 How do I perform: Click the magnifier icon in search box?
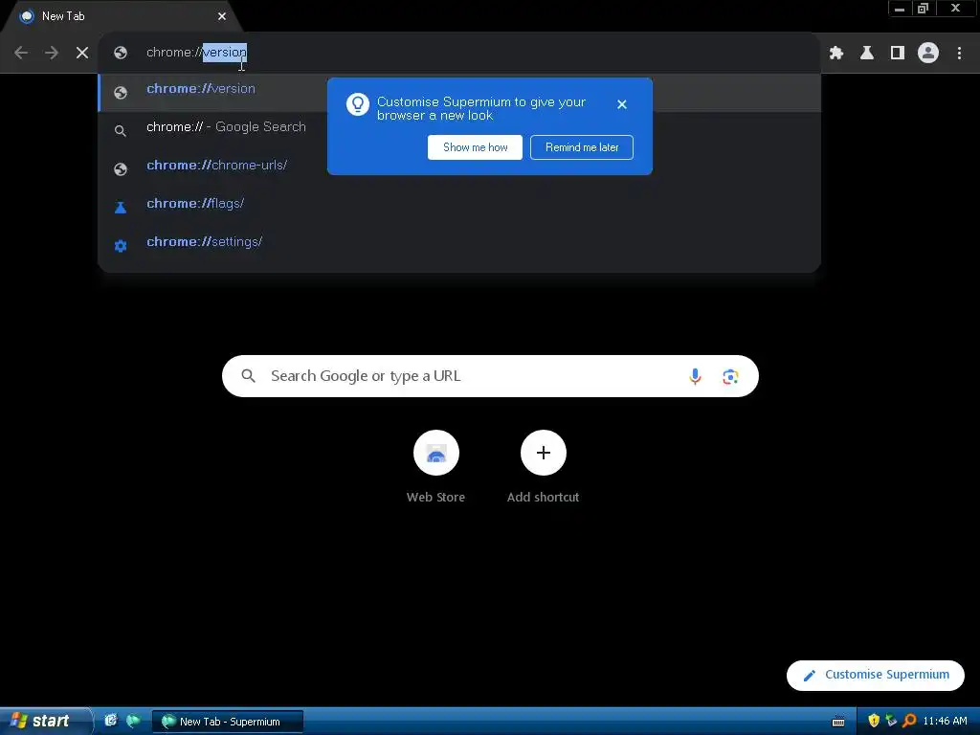(248, 375)
